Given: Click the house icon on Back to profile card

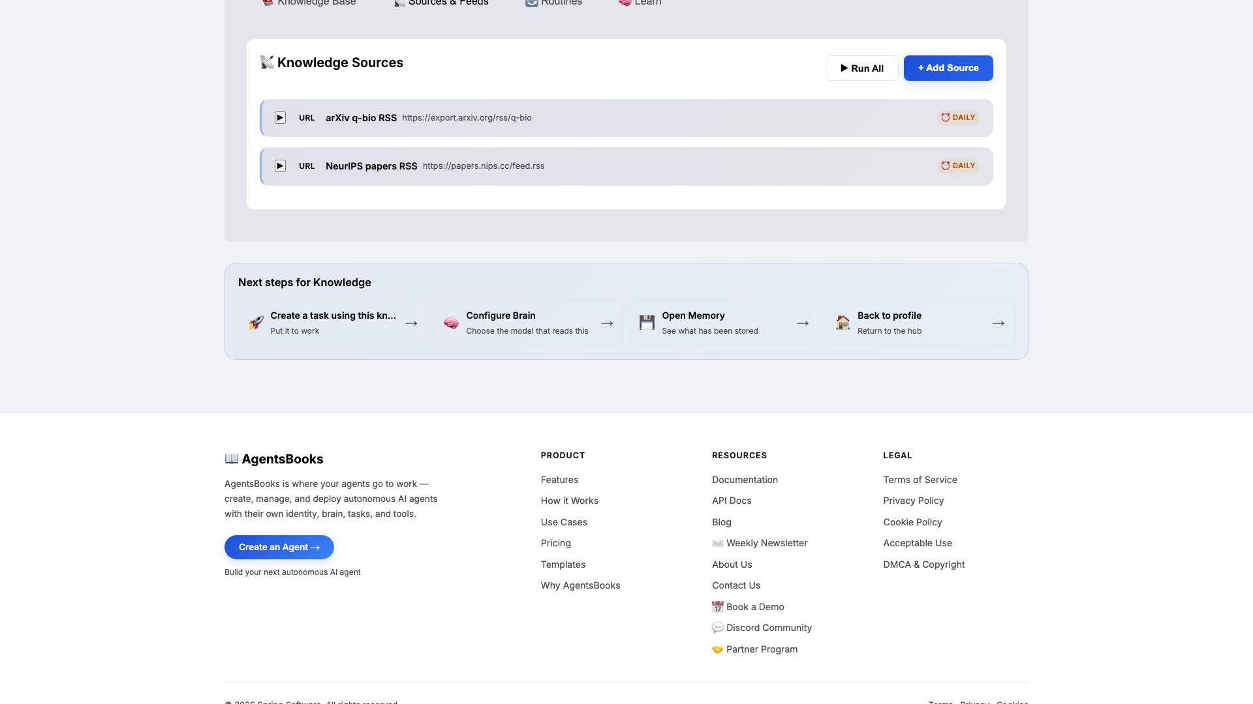Looking at the screenshot, I should [843, 323].
